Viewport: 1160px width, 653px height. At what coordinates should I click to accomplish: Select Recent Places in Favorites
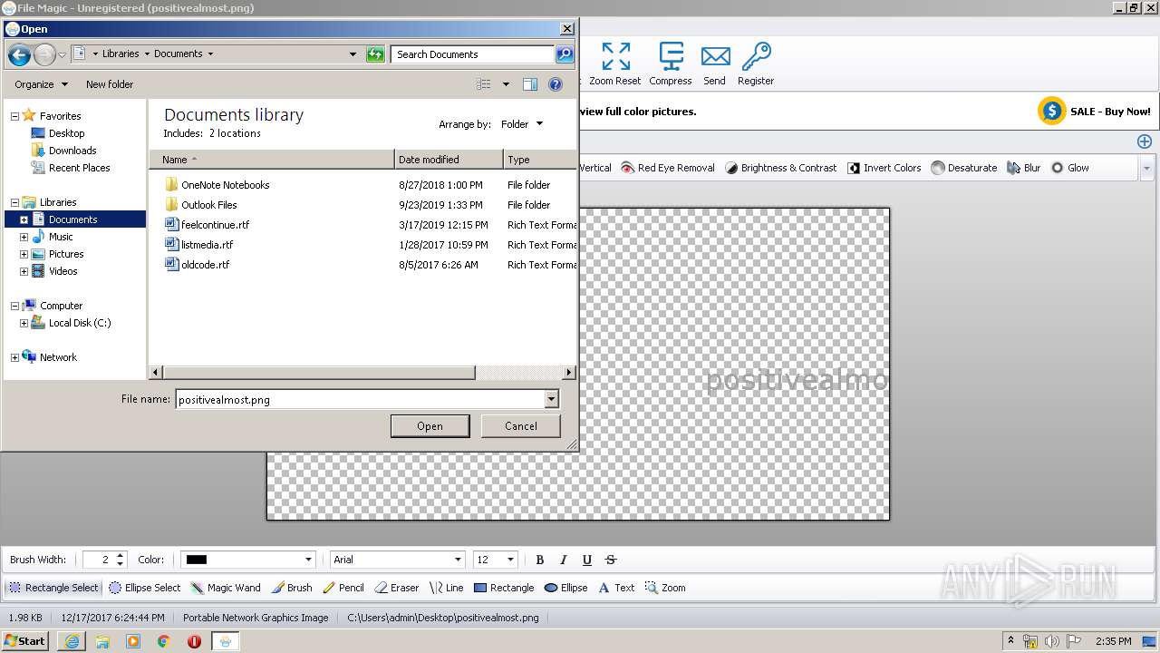coord(80,168)
